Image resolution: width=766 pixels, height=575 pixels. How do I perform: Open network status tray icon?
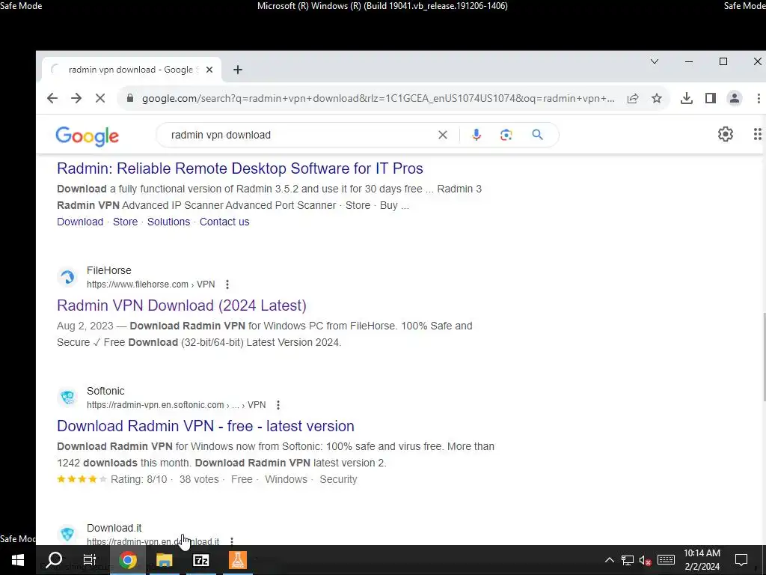tap(628, 560)
